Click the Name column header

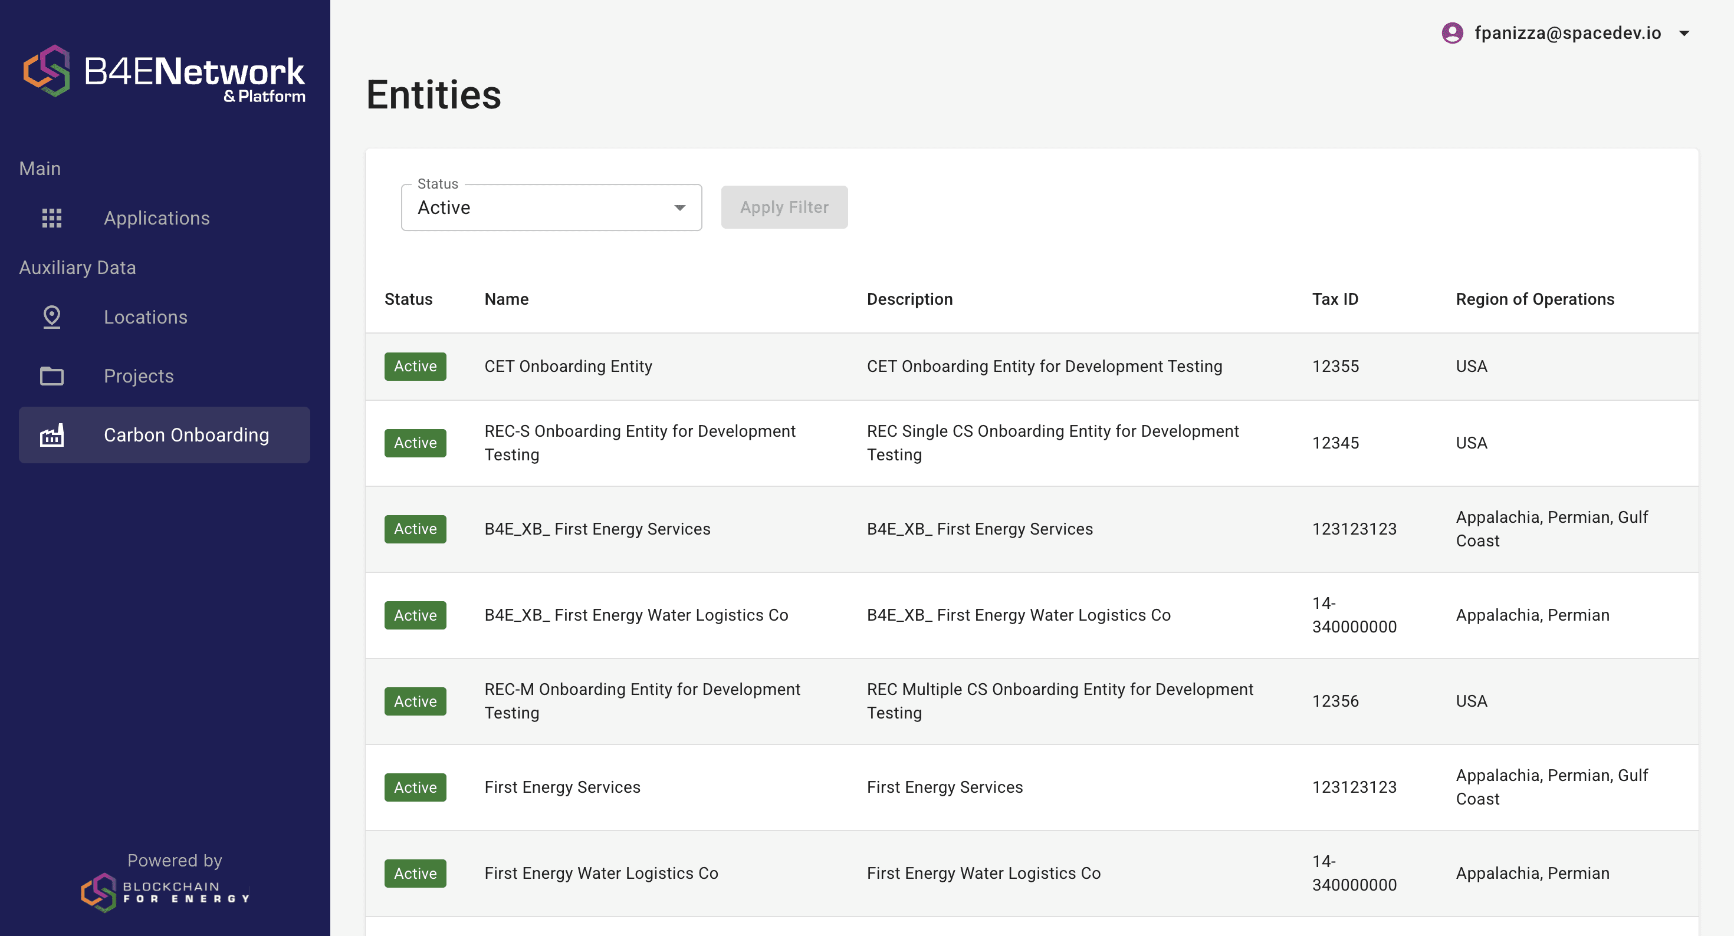pyautogui.click(x=506, y=299)
